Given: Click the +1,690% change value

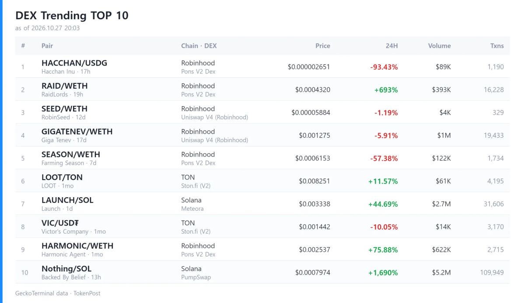Looking at the screenshot, I should (383, 272).
